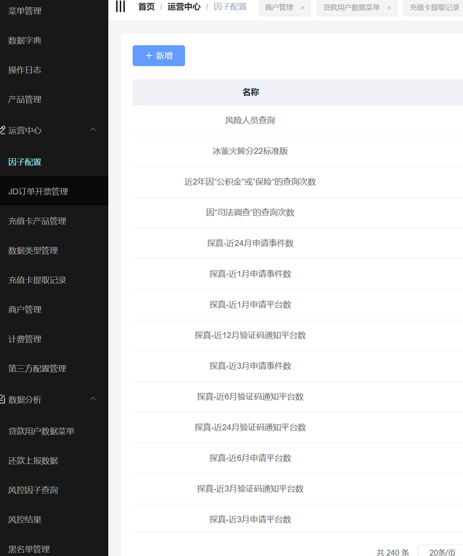This screenshot has height=556, width=463.
Task: Collapse the 数据分析 menu group
Action: point(93,399)
